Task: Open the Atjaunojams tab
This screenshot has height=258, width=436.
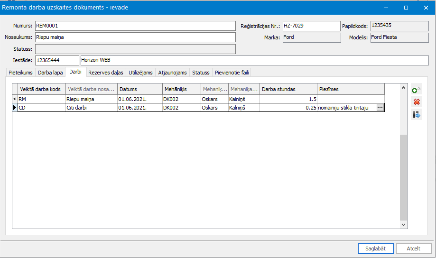Action: coord(172,73)
